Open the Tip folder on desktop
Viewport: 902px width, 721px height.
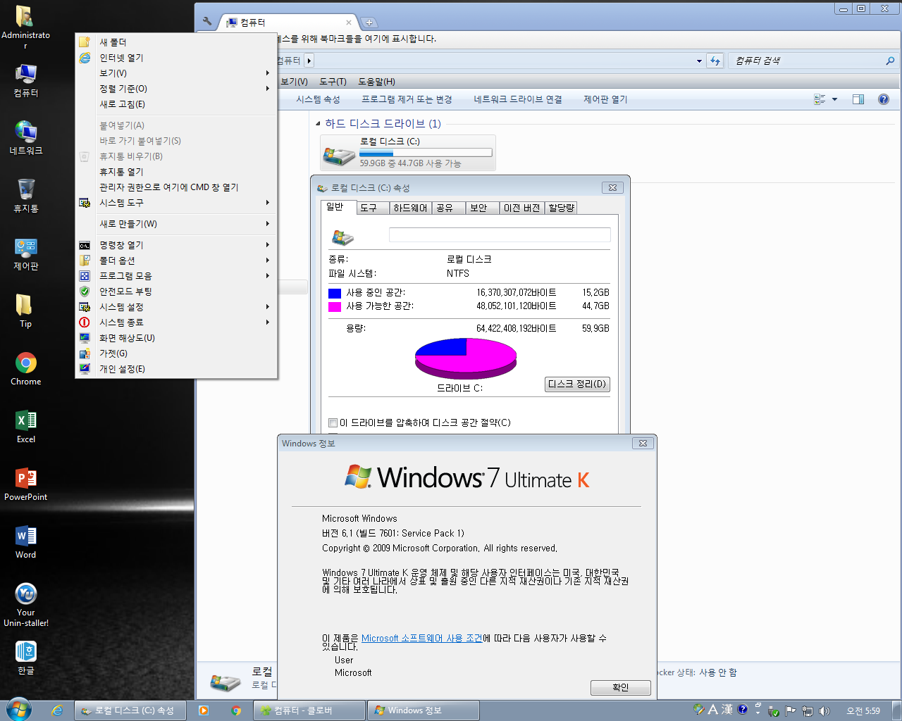point(25,311)
